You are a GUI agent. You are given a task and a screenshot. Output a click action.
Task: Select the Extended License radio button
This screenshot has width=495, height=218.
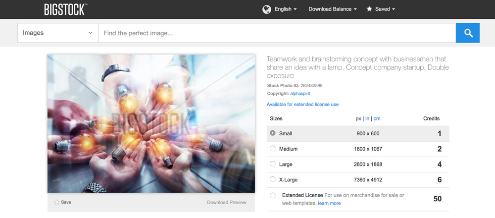(273, 196)
